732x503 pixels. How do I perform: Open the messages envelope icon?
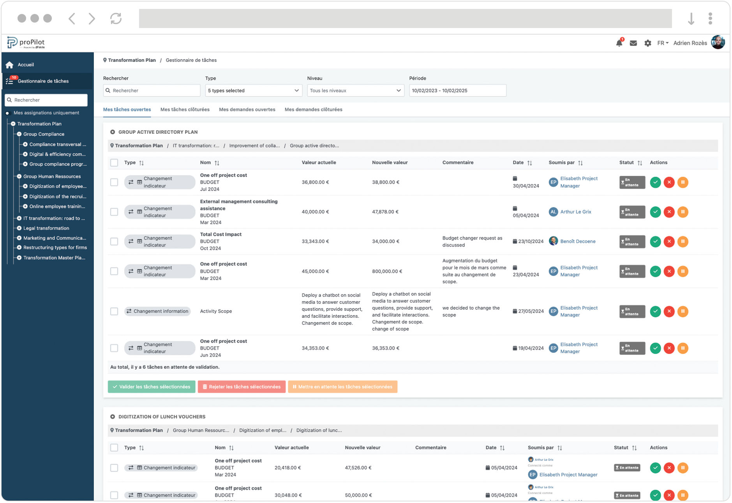click(x=633, y=43)
